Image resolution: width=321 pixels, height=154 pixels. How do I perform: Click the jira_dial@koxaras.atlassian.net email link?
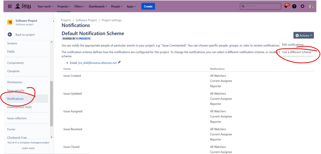point(97,63)
